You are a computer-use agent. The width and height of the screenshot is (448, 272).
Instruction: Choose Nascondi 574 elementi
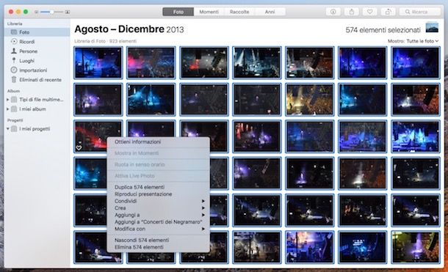[x=158, y=240]
